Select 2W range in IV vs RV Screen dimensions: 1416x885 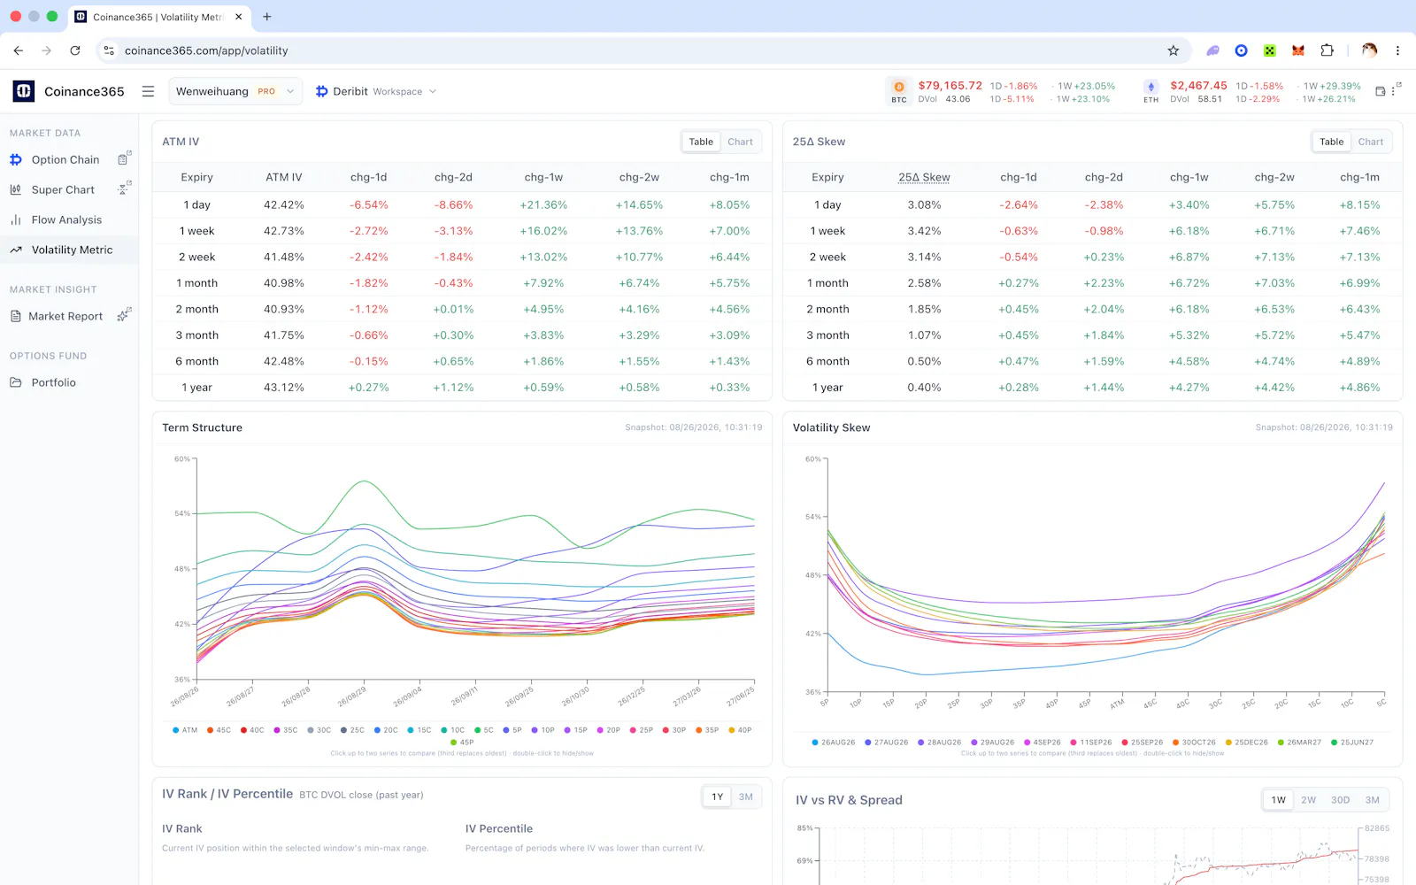coord(1308,800)
